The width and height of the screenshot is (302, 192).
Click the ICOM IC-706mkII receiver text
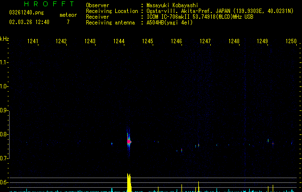pyautogui.click(x=200, y=17)
